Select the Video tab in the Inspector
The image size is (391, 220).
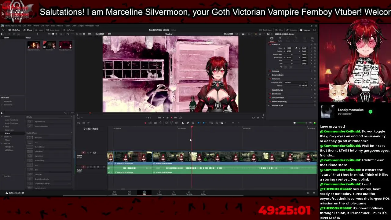click(272, 39)
